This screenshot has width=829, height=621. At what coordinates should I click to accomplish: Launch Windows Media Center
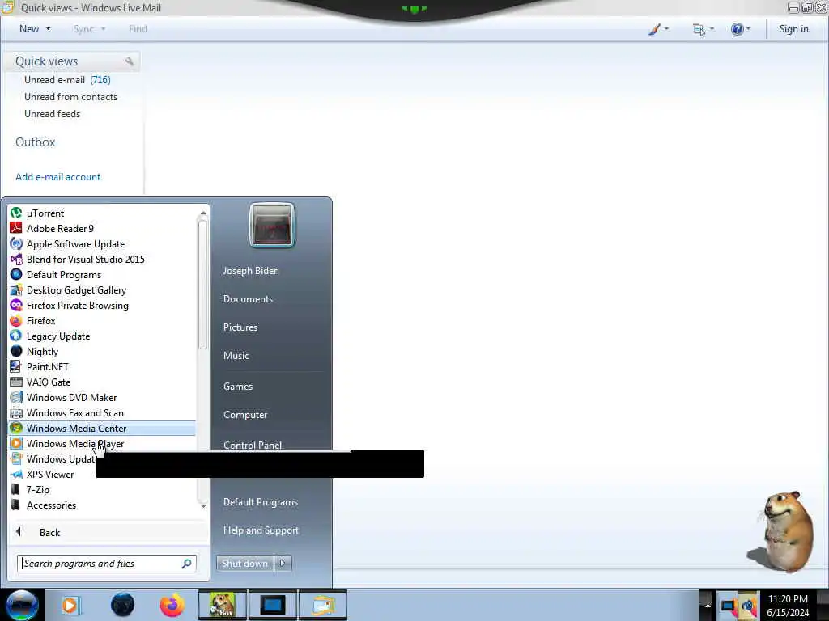pos(102,429)
